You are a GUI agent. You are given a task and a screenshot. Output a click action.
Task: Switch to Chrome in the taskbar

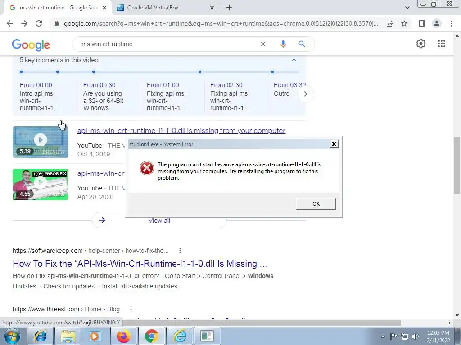pos(151,336)
